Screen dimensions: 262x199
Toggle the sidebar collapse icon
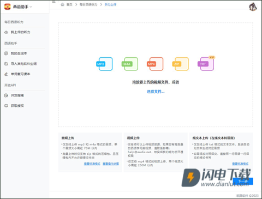(x=53, y=2)
